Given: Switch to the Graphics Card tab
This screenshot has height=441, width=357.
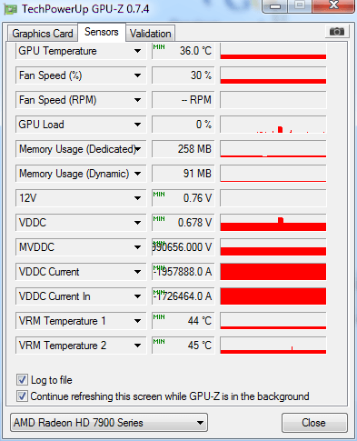Looking at the screenshot, I should coord(43,34).
